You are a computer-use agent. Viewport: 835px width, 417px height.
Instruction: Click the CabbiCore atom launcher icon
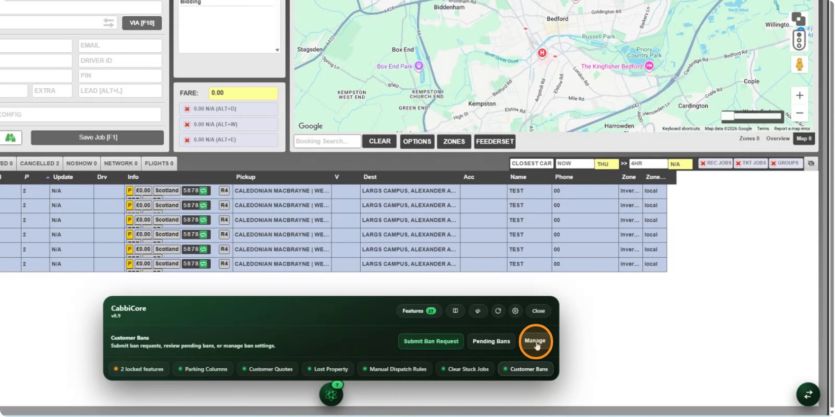coord(331,394)
